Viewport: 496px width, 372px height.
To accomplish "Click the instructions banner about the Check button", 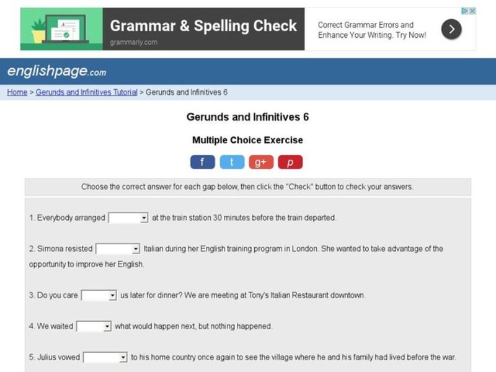I will click(247, 186).
